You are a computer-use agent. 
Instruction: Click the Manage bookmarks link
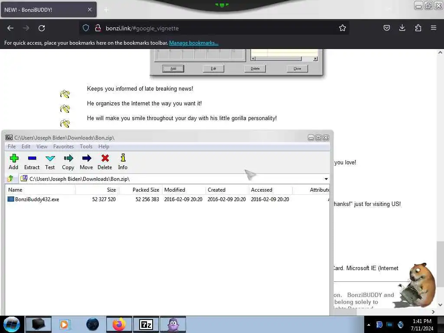[194, 43]
